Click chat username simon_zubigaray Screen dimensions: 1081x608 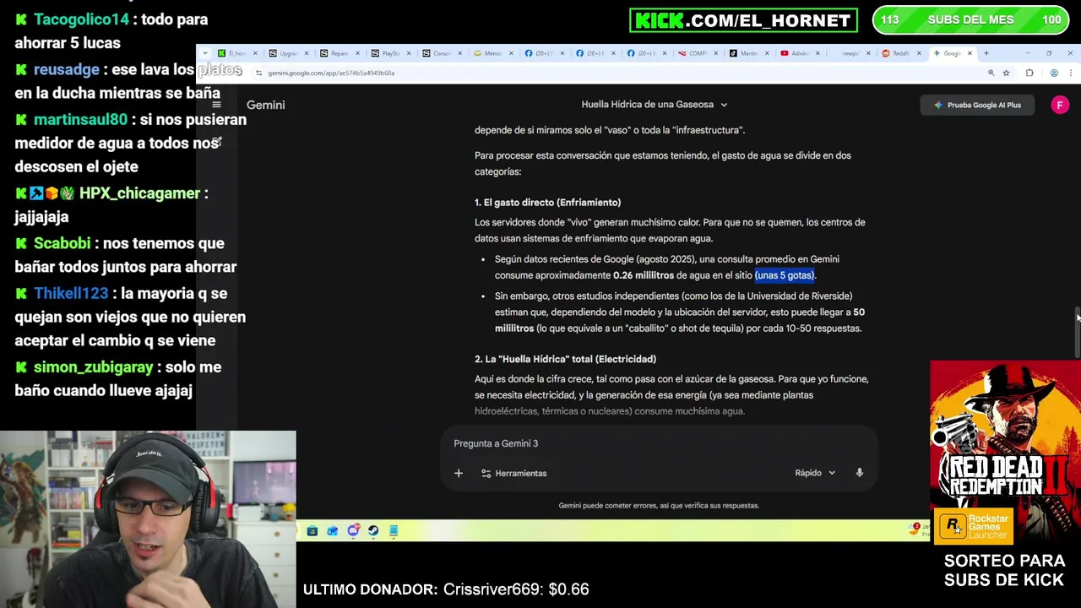click(93, 367)
